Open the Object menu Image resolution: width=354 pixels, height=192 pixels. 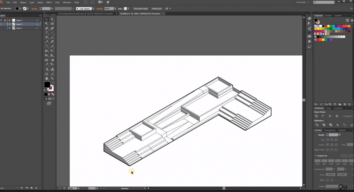click(x=23, y=2)
